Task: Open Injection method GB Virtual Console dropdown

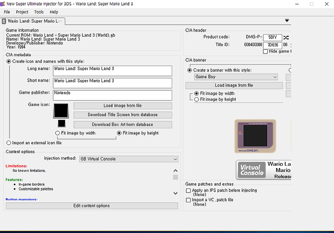Action: tap(129, 159)
